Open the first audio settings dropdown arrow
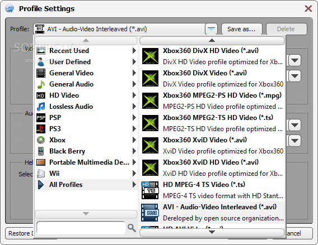The image size is (318, 245). click(294, 125)
